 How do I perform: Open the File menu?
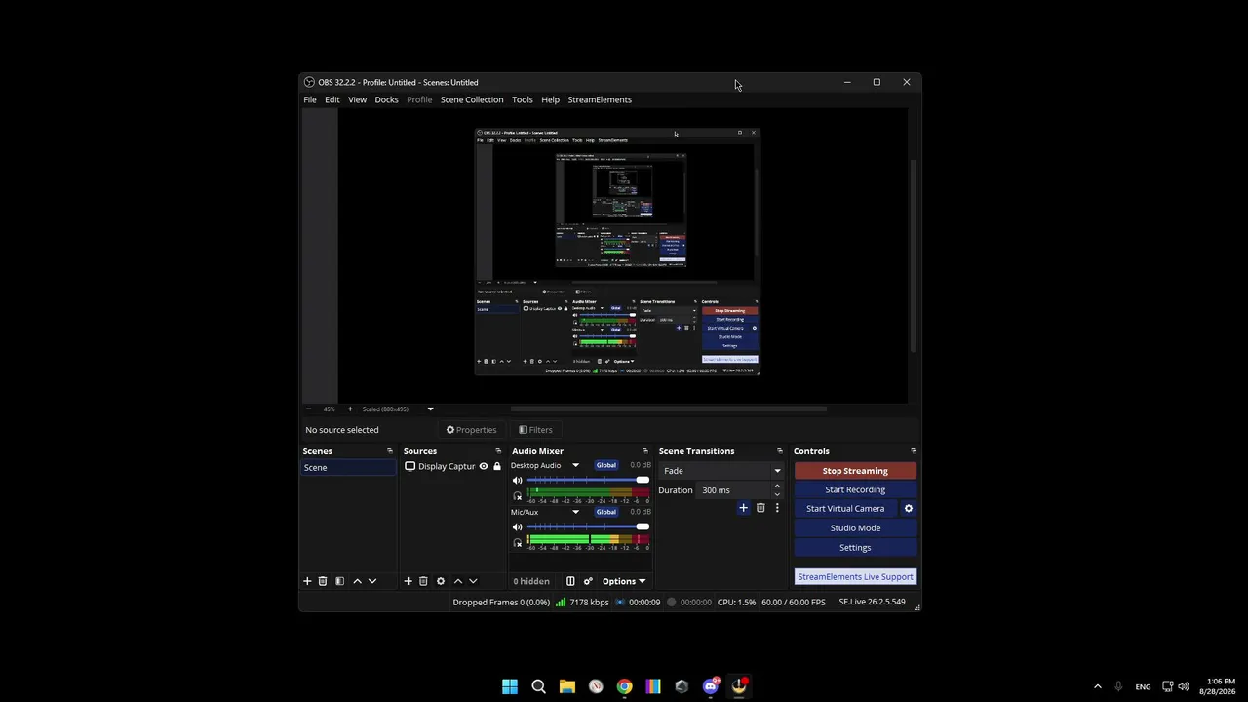click(x=310, y=99)
